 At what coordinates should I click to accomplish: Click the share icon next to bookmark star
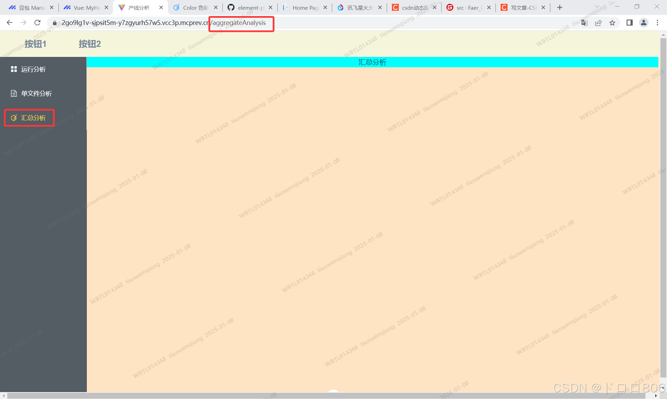tap(598, 23)
